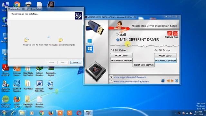206x116 pixels.
Task: Open Google Chrome from the taskbar
Action: [x=42, y=113]
